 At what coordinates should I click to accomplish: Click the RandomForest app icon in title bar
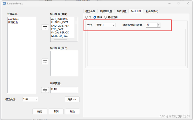pos(5,3)
